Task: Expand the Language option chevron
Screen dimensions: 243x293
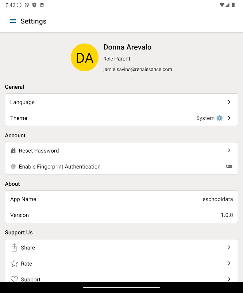Action: tap(229, 102)
